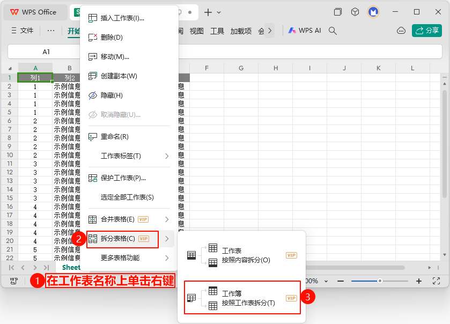Click the A1 name box field
The width and height of the screenshot is (450, 324).
46,52
